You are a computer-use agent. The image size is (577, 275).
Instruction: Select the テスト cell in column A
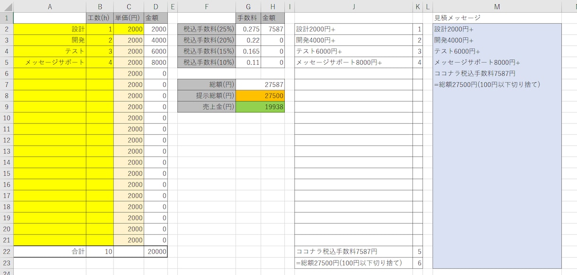coord(50,52)
